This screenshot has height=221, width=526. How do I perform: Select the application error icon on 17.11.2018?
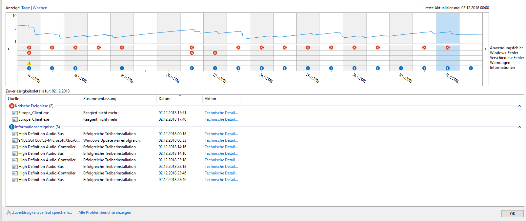(99, 48)
